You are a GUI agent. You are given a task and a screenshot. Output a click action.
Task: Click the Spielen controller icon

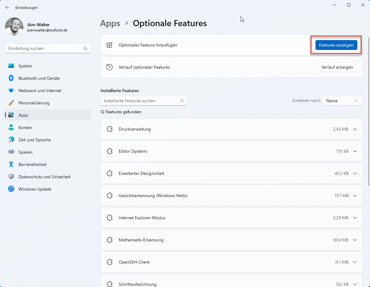tap(11, 152)
